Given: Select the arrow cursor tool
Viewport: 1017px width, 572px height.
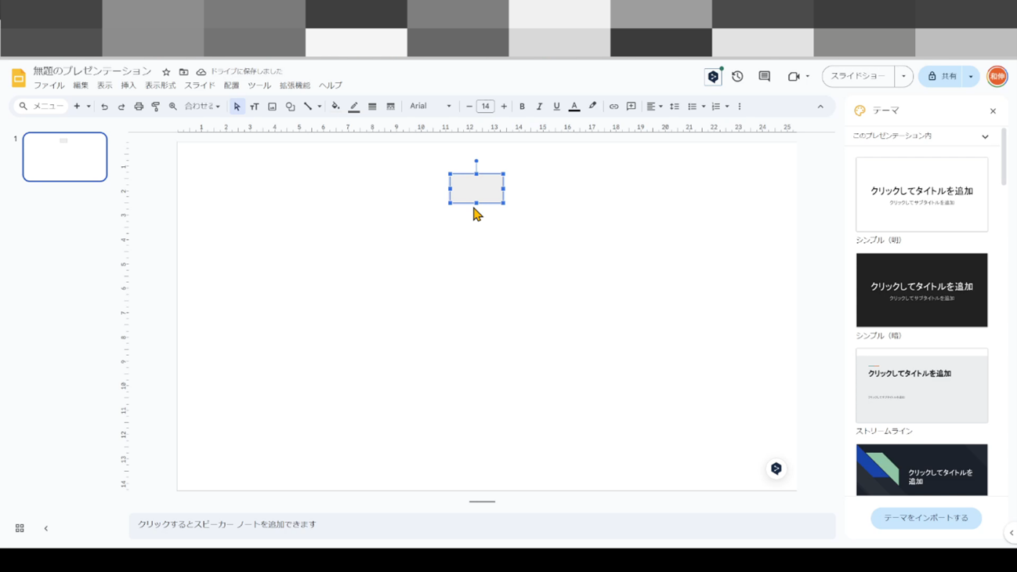Looking at the screenshot, I should click(237, 107).
